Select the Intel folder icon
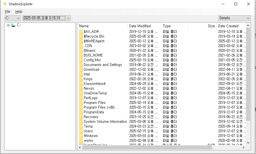 [81, 74]
